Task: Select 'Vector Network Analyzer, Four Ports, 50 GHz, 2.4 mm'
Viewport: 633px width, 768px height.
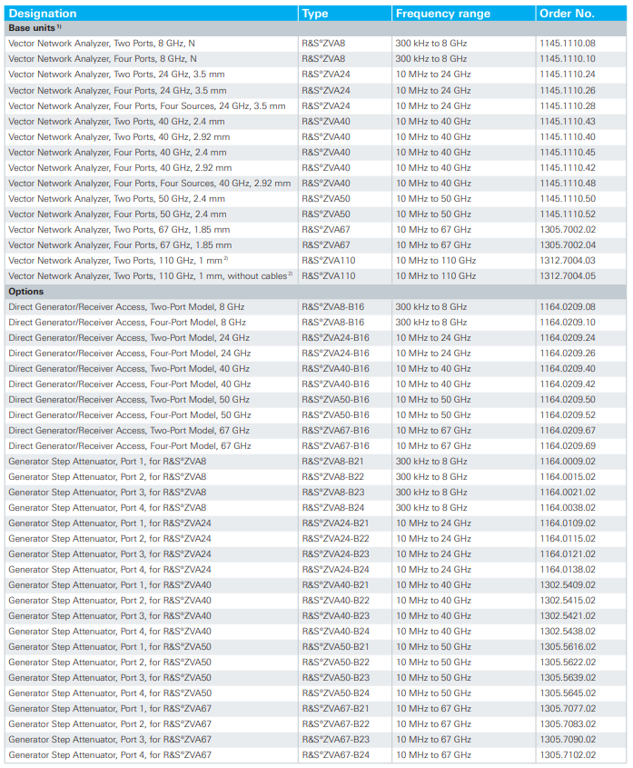Action: click(117, 214)
